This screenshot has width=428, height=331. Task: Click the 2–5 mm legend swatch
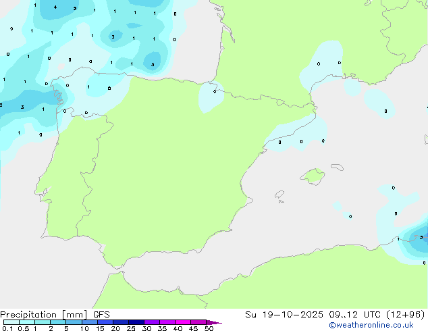(x=58, y=322)
